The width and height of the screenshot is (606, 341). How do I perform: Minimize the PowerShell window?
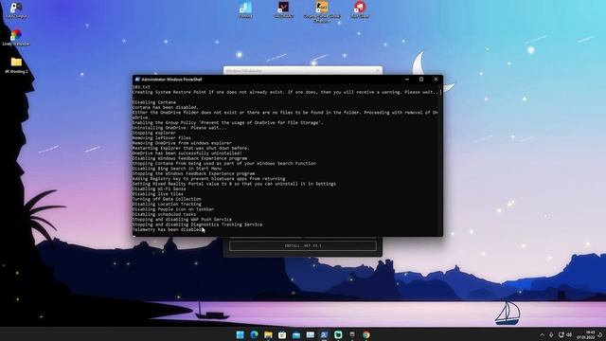tap(407, 80)
